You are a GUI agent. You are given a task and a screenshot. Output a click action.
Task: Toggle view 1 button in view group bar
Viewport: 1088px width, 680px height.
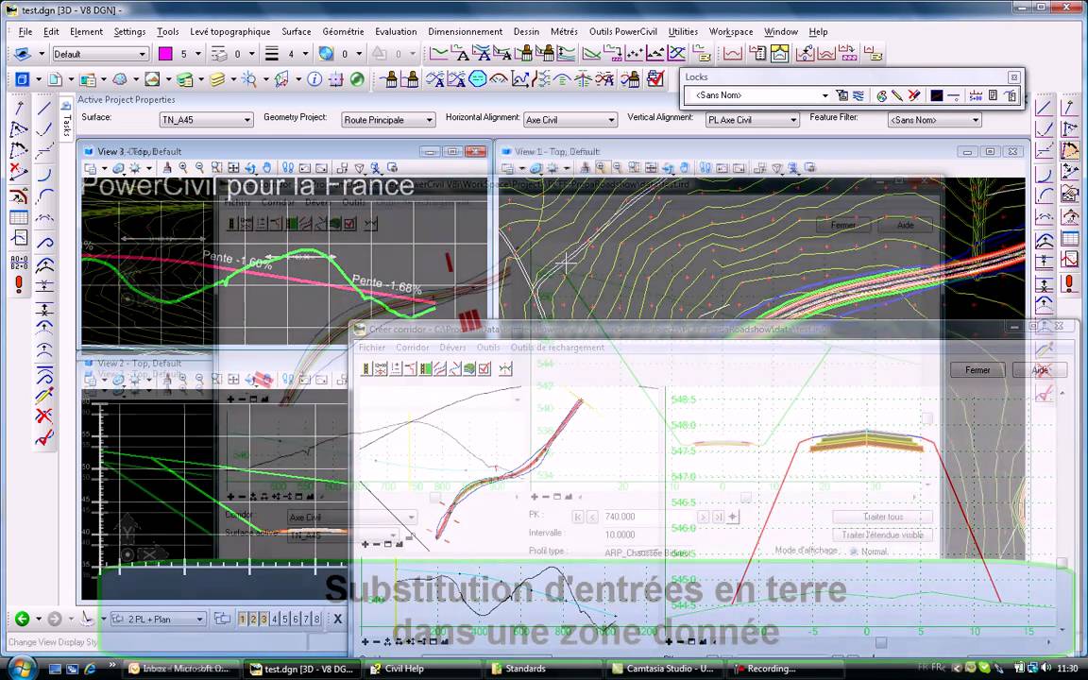(x=242, y=619)
